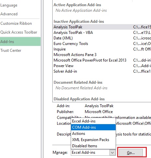Pick Actions option in Manage list
This screenshot has width=151, height=158.
[93, 134]
